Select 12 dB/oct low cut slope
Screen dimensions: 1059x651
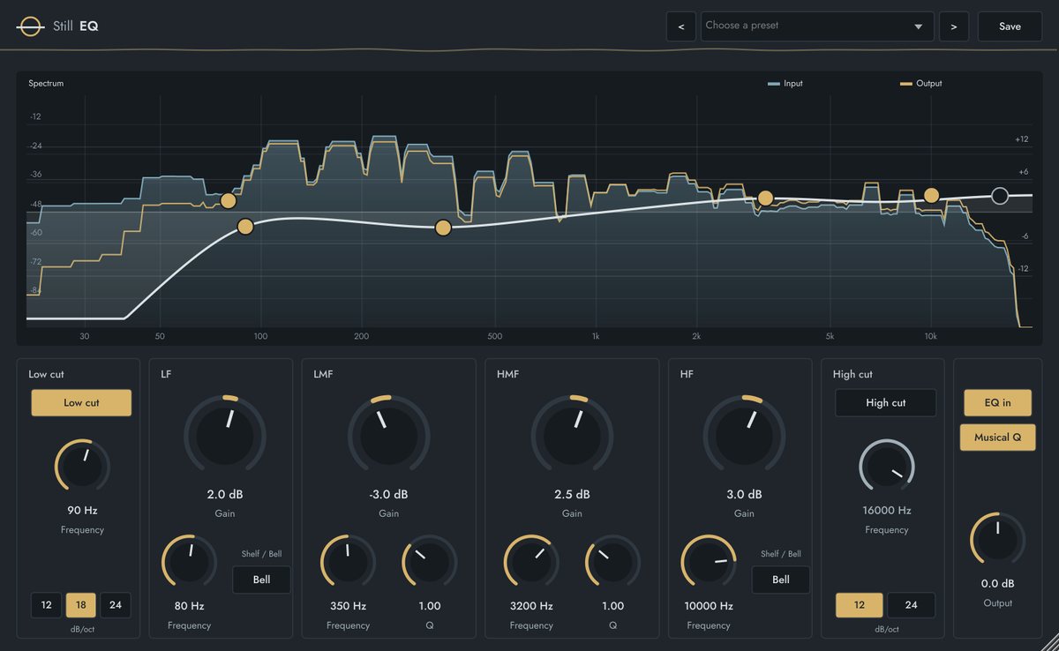[x=46, y=605]
